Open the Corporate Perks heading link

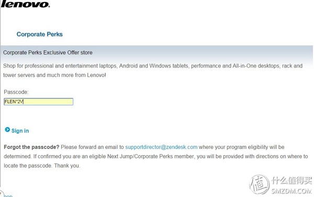(x=39, y=34)
